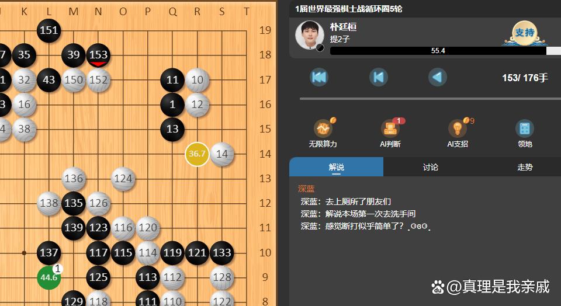Viewport: 561px width, 306px height.
Task: Jump to the first move button
Action: click(x=319, y=77)
